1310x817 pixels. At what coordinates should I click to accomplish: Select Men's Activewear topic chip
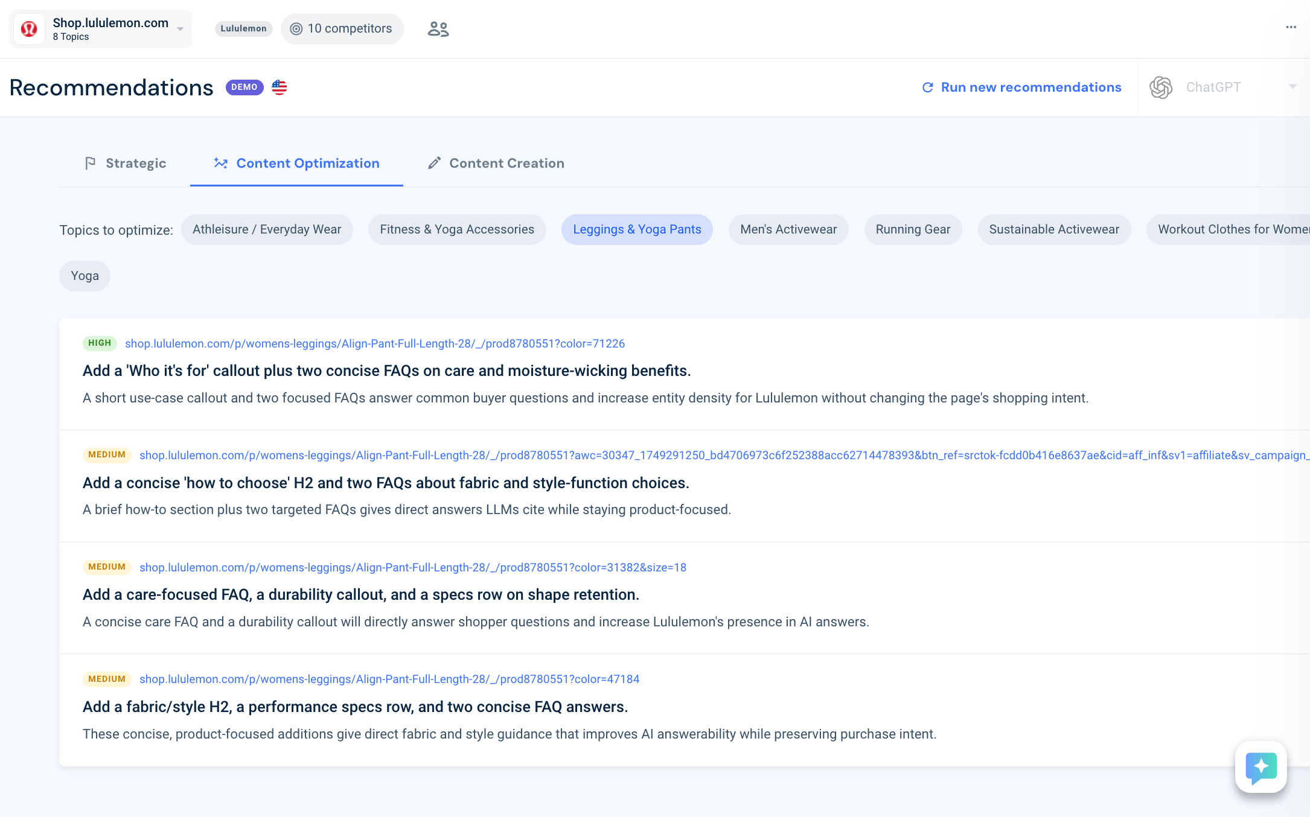pyautogui.click(x=788, y=229)
